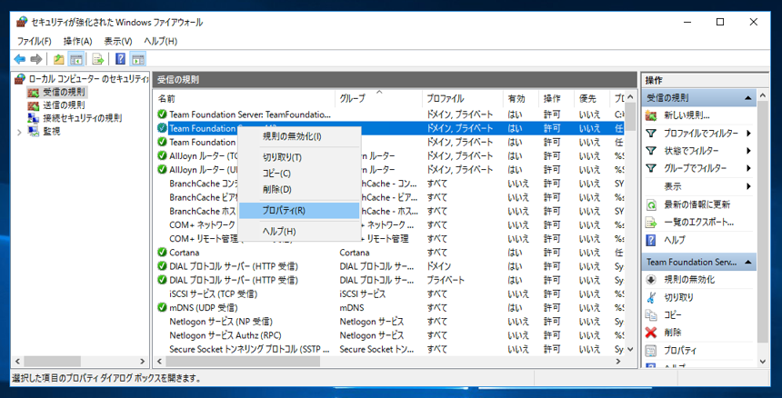
Task: Click the blue Back arrow in toolbar
Action: pos(19,59)
